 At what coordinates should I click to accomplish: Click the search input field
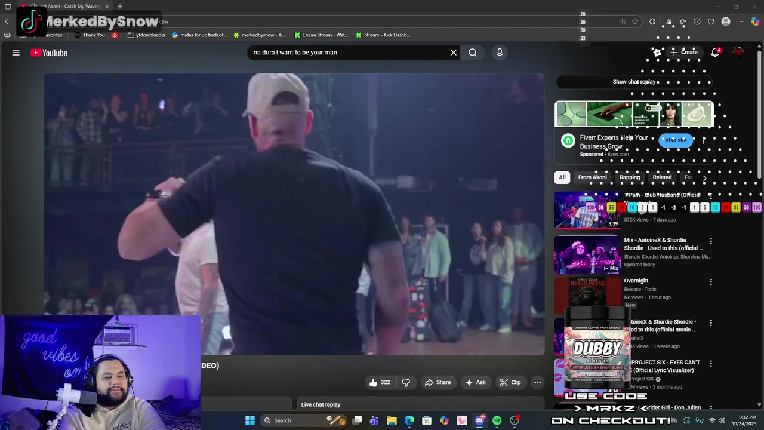pyautogui.click(x=350, y=53)
